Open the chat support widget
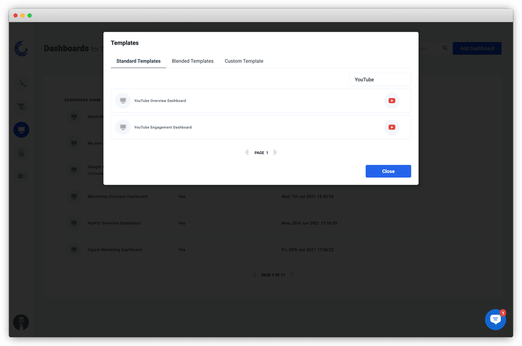 (x=495, y=319)
